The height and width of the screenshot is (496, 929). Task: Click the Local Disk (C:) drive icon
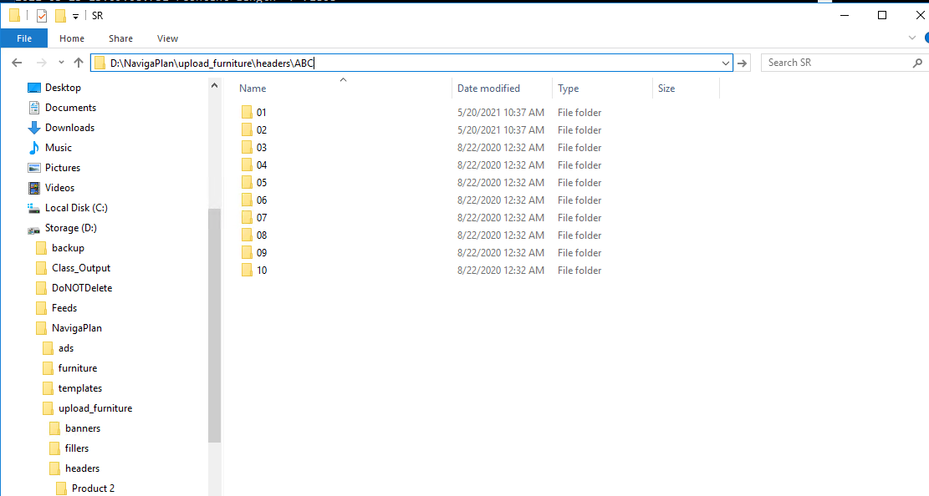[34, 208]
